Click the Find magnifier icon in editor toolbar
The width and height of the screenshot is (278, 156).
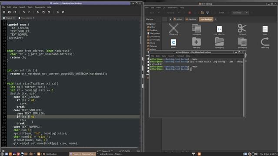click(x=58, y=12)
